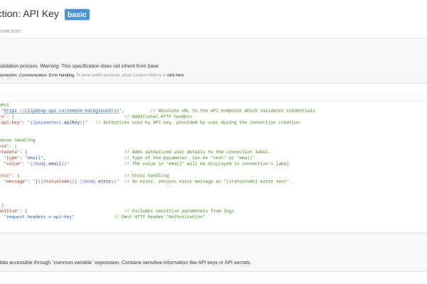
Task: Click the "Omit HTTP header Authorization" comment
Action: (160, 217)
